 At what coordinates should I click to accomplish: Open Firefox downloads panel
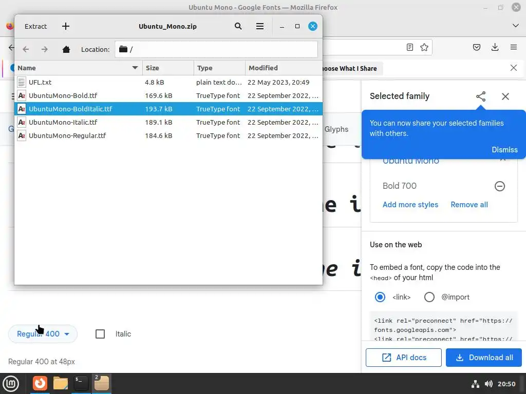tap(495, 47)
